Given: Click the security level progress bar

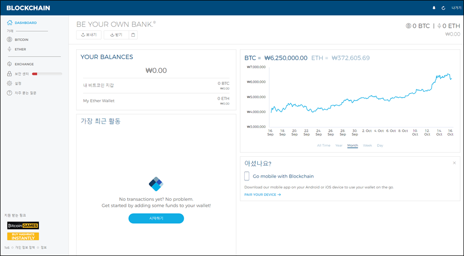Looking at the screenshot, I should click(47, 74).
